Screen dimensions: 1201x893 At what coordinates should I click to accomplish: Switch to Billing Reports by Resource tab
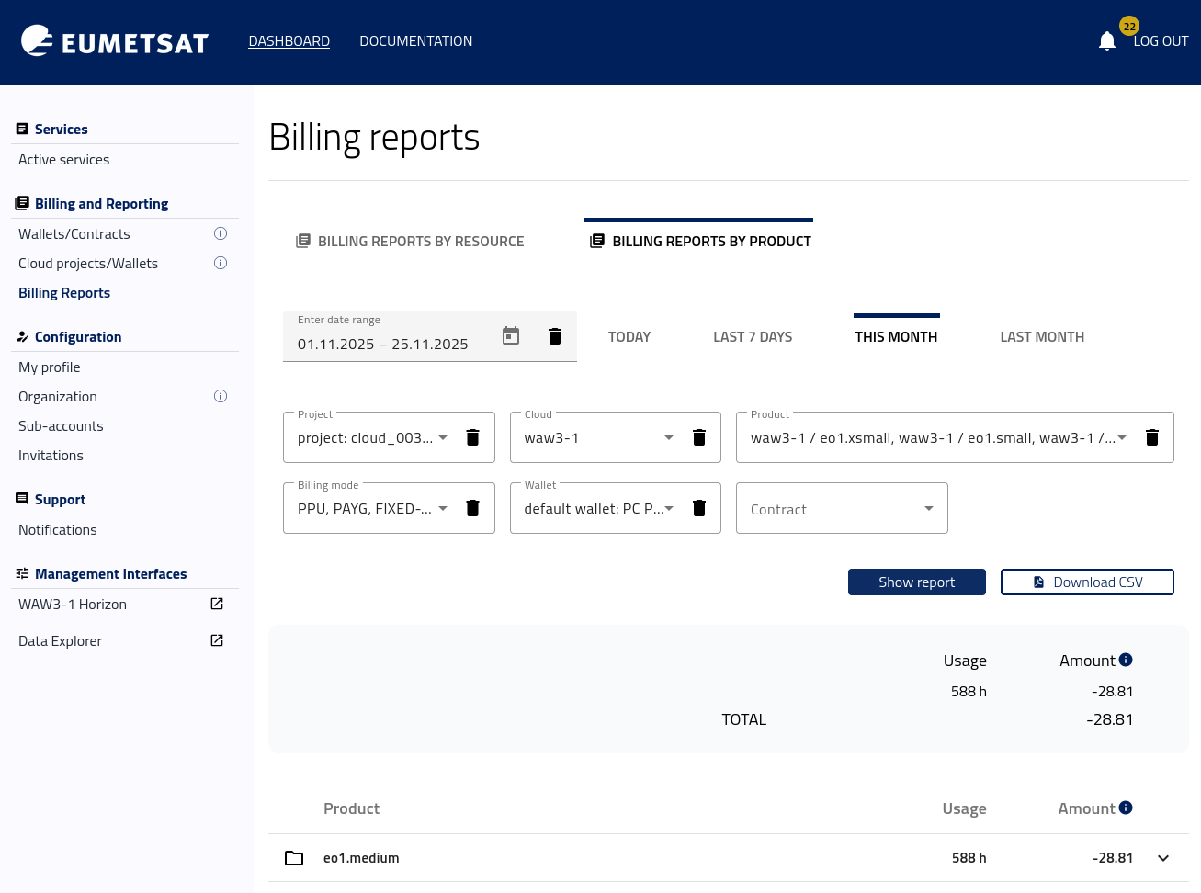(x=410, y=241)
